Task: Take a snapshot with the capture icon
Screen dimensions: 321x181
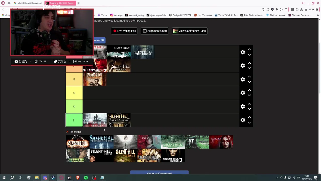Action: tap(268, 10)
